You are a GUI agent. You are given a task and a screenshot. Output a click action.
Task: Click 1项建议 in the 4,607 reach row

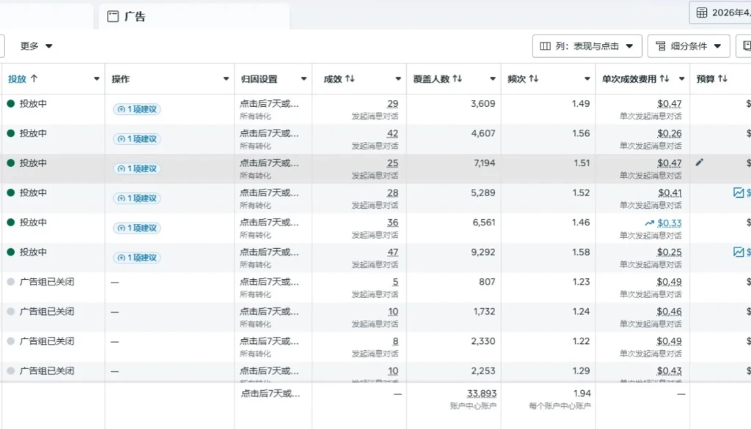click(137, 138)
